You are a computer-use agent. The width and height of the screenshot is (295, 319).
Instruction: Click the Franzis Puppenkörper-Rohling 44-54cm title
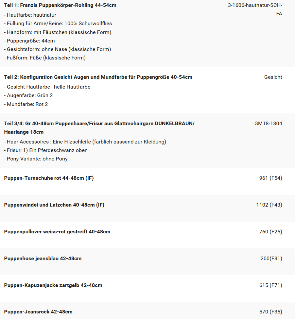[x=60, y=5]
